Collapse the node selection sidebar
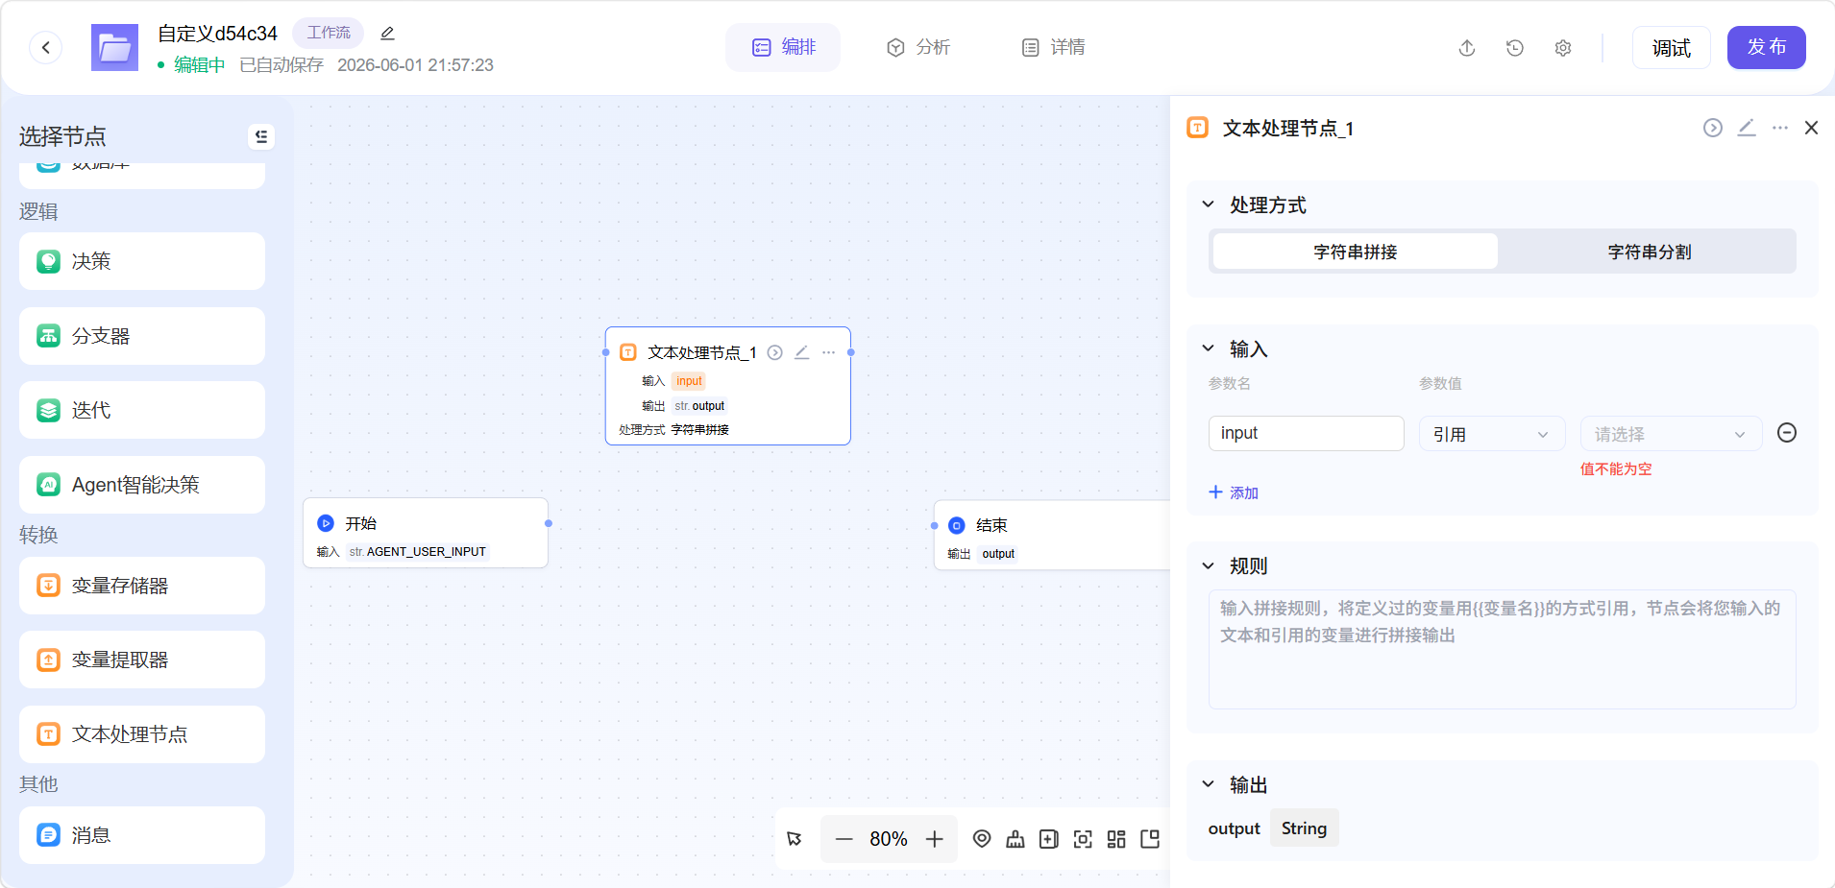Image resolution: width=1835 pixels, height=888 pixels. pos(261,137)
